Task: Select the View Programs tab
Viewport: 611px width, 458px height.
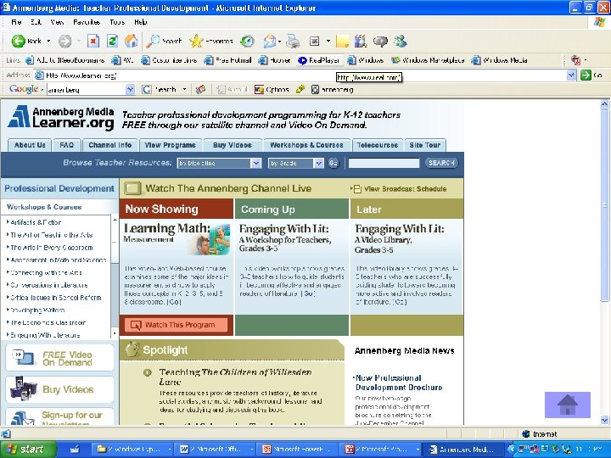Action: 171,145
